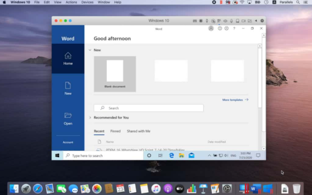Click Windows taskbar search box
This screenshot has width=312, height=195.
[x=103, y=155]
